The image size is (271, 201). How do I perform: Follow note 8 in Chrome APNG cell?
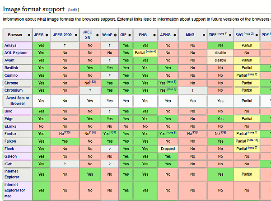171,82
